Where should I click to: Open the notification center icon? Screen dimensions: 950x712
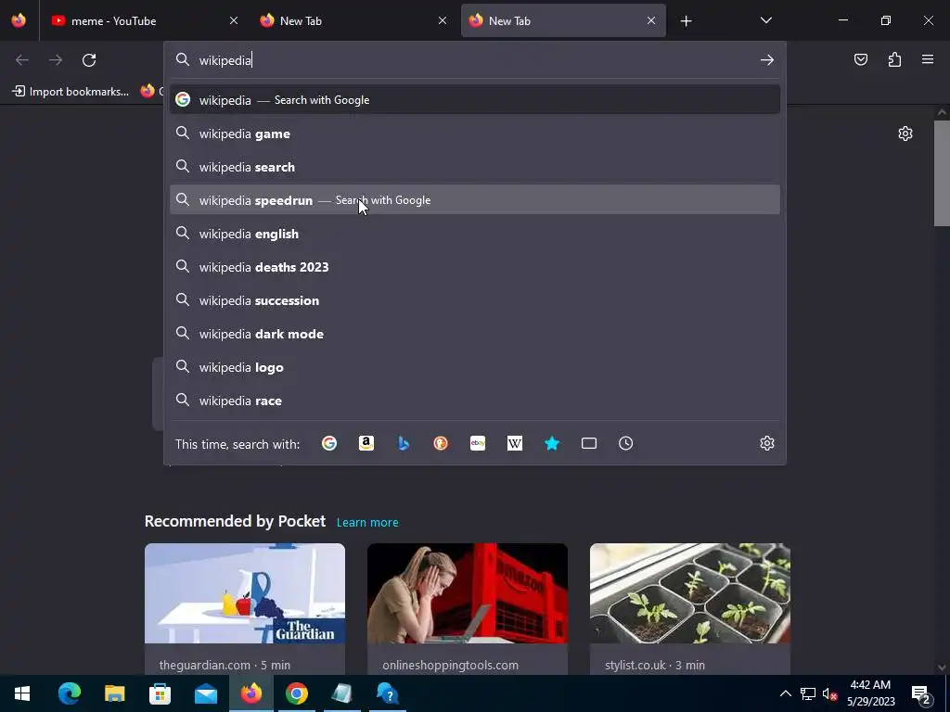(x=921, y=693)
